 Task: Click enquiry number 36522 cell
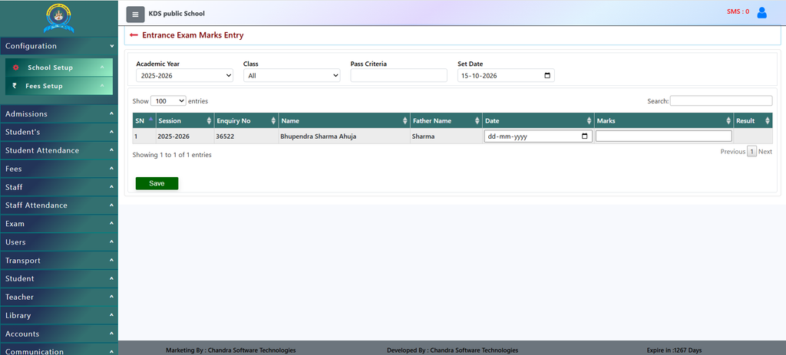point(246,136)
